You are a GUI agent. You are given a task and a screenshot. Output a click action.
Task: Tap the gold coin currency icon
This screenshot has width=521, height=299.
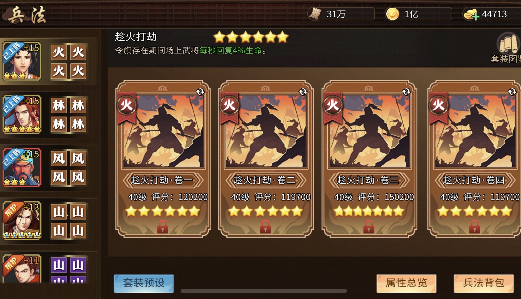(x=392, y=14)
